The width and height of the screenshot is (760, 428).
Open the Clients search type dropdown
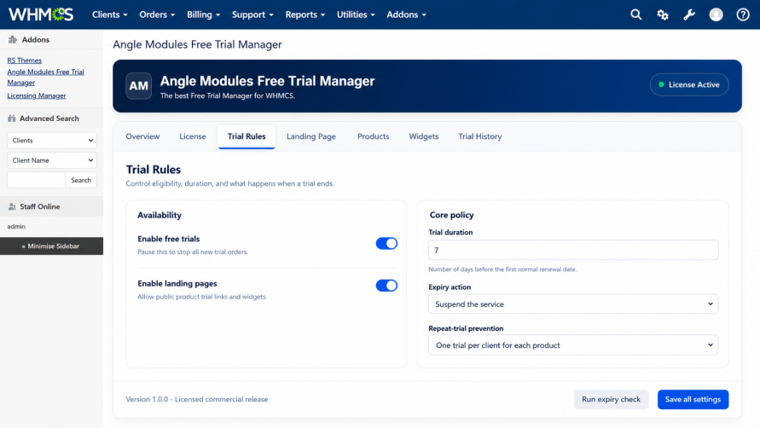(52, 140)
